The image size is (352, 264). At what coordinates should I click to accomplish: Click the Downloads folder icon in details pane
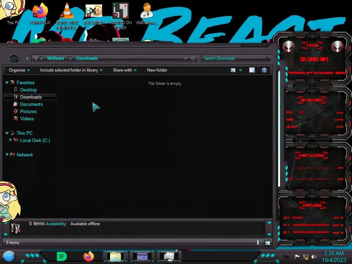click(15, 228)
